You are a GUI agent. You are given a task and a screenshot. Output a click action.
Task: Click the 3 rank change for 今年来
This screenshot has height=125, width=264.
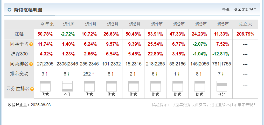pyautogui.click(x=43, y=74)
